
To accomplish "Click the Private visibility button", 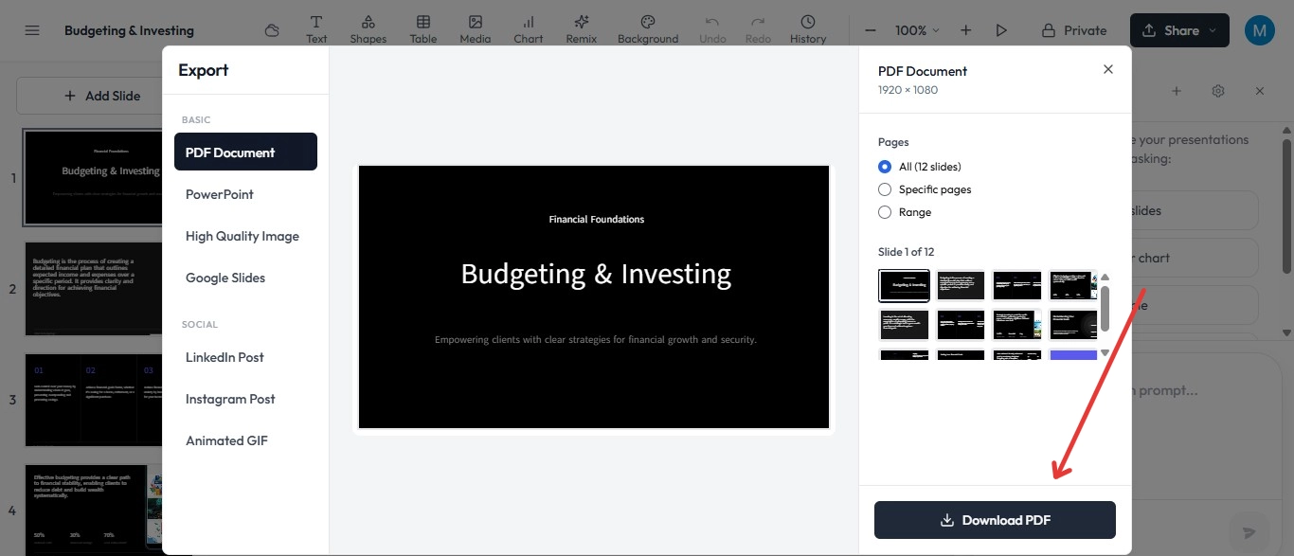I will [1074, 30].
